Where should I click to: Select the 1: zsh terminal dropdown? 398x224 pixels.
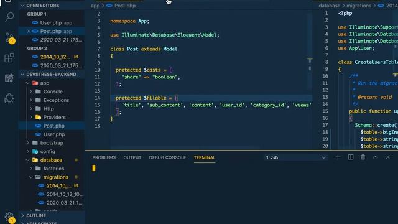point(296,157)
